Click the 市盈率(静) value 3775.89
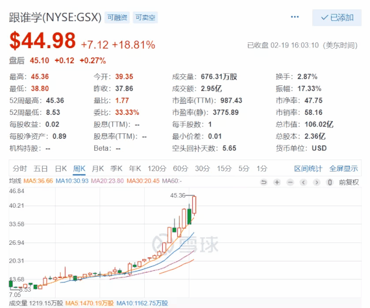The height and width of the screenshot is (308, 370). click(x=226, y=113)
